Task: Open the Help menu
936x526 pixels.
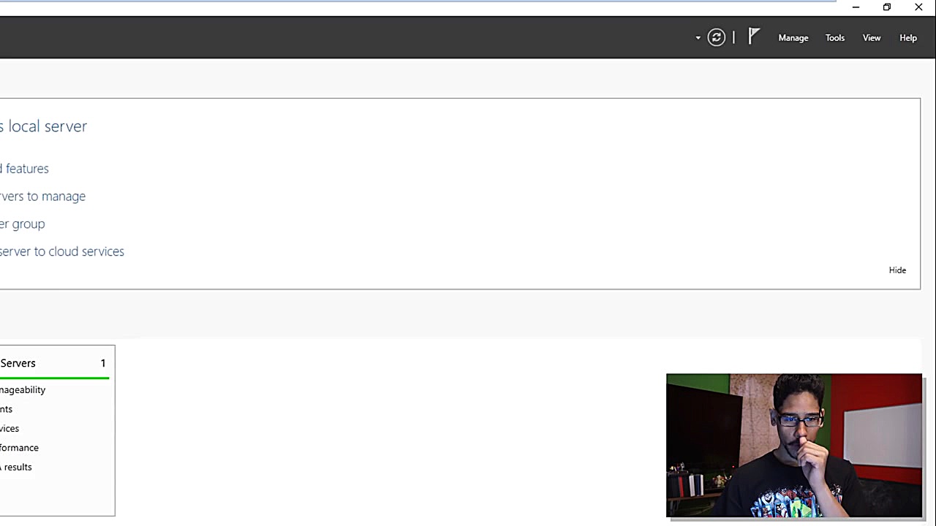Action: point(908,38)
